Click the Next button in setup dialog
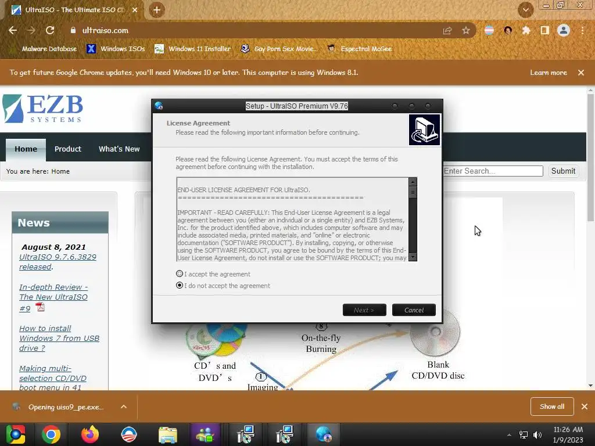This screenshot has height=446, width=595. pos(364,310)
